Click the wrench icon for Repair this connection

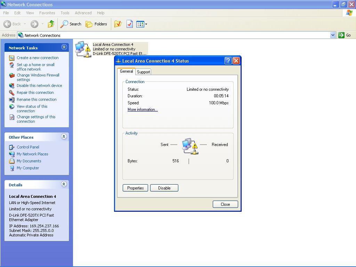point(12,93)
